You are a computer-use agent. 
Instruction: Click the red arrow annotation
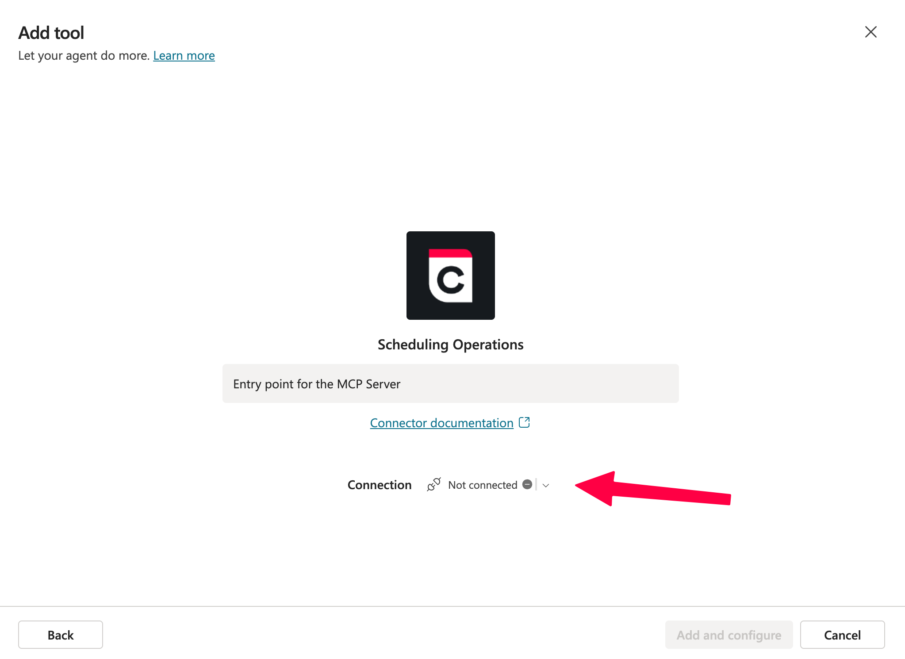652,490
